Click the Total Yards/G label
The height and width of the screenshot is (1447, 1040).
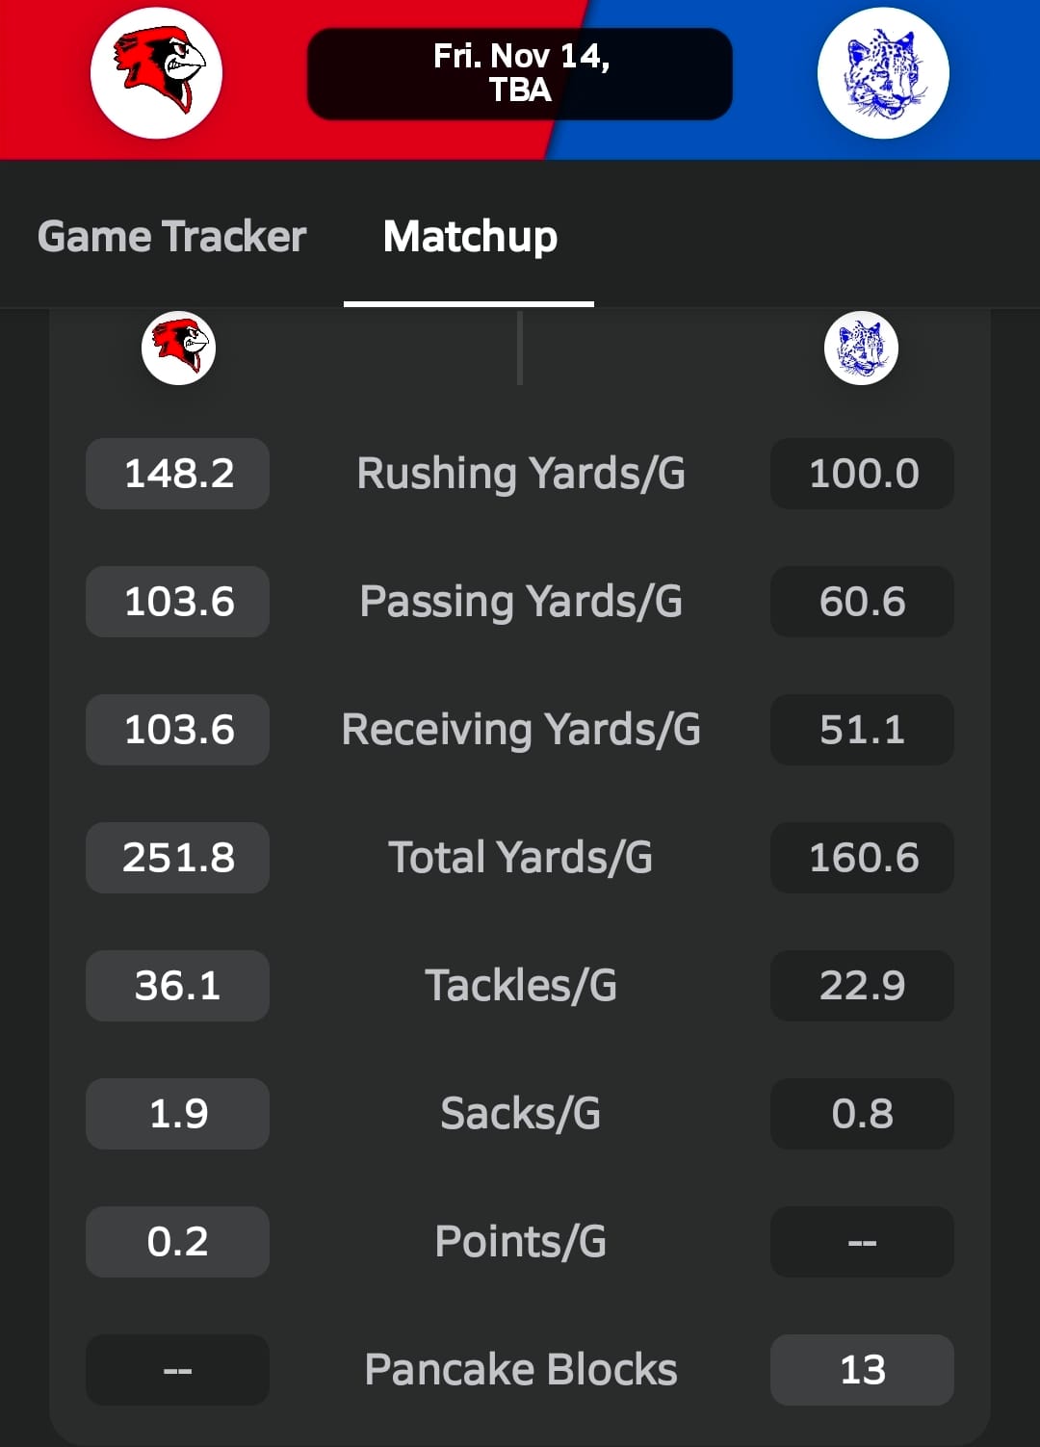[521, 858]
